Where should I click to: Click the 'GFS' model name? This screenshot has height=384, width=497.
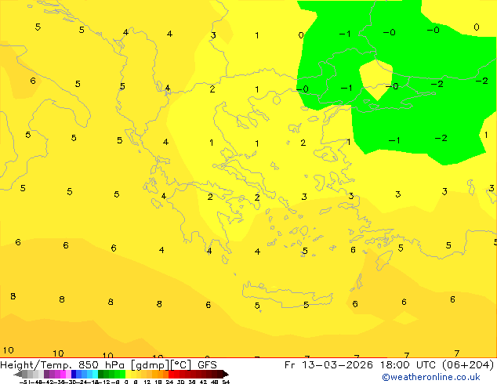(x=207, y=365)
